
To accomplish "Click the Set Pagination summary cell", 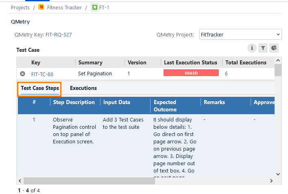I will (95, 73).
